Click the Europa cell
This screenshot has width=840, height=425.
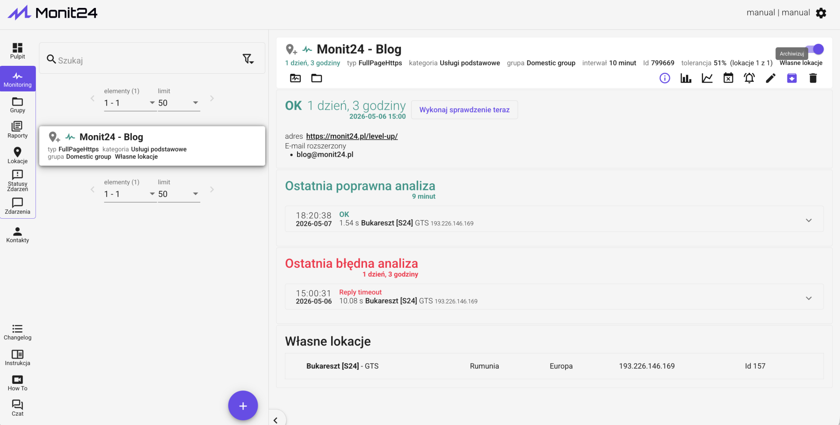[561, 366]
